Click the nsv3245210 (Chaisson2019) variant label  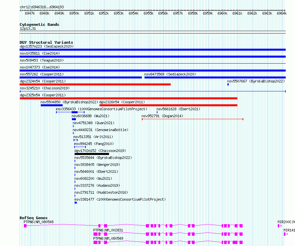click(45, 88)
